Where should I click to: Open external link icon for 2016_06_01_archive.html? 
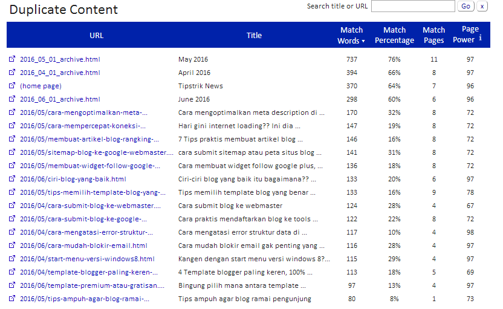tap(12, 99)
